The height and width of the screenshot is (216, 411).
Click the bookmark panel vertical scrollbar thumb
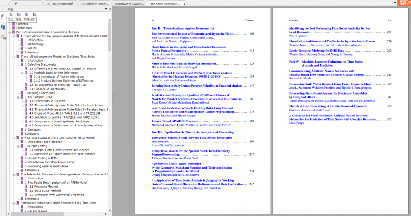(x=110, y=36)
